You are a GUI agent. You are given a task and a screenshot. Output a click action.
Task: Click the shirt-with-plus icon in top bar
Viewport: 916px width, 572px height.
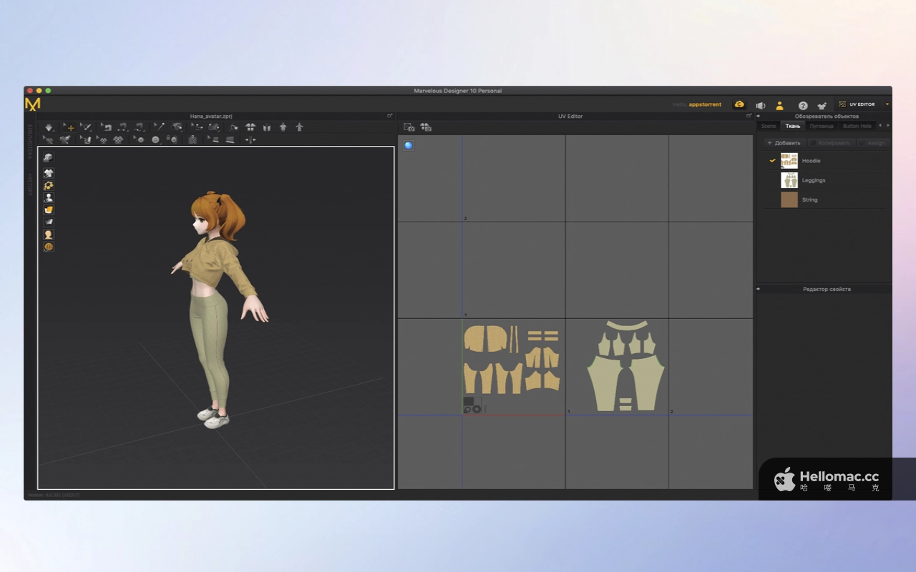[822, 105]
